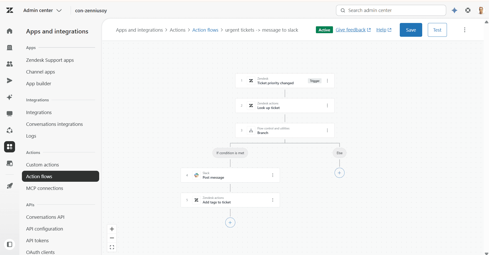The width and height of the screenshot is (489, 255).
Task: Open Channel apps menu item
Action: [41, 72]
